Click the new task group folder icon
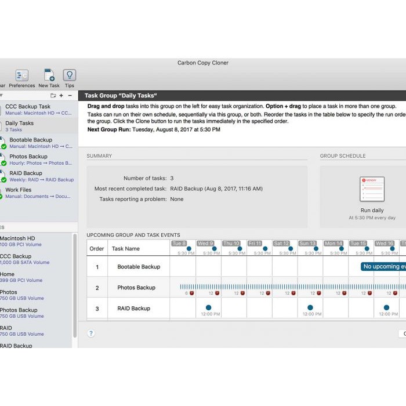406x406 pixels. coord(53,95)
